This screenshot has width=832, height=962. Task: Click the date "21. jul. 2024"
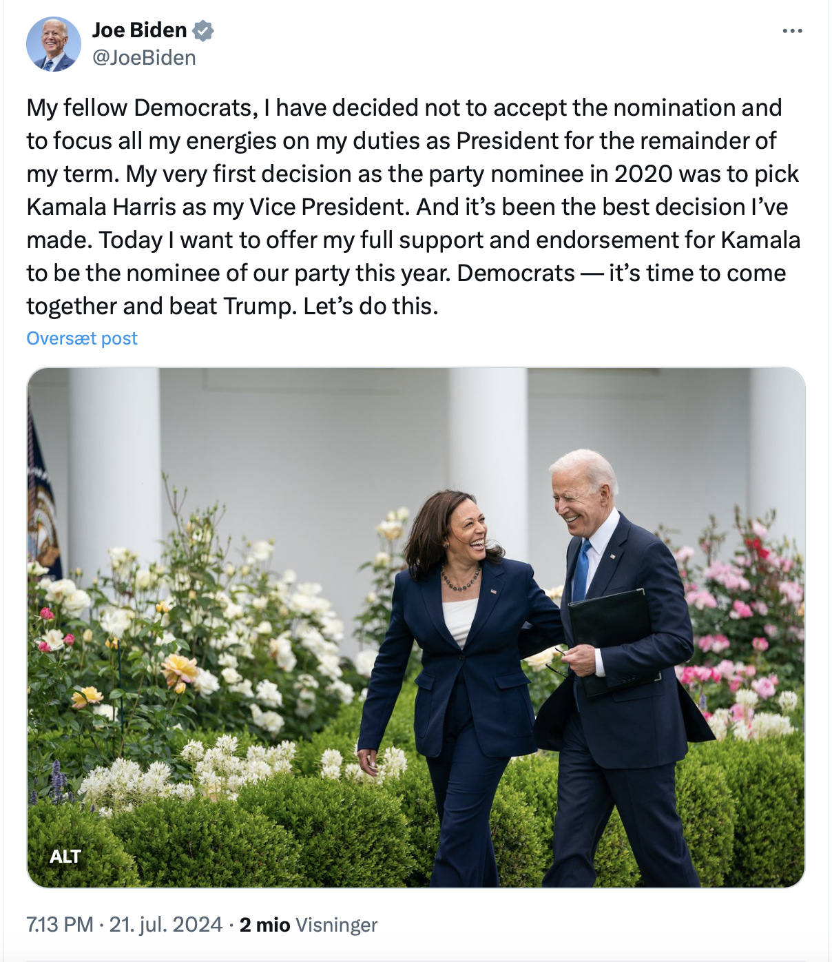(166, 924)
